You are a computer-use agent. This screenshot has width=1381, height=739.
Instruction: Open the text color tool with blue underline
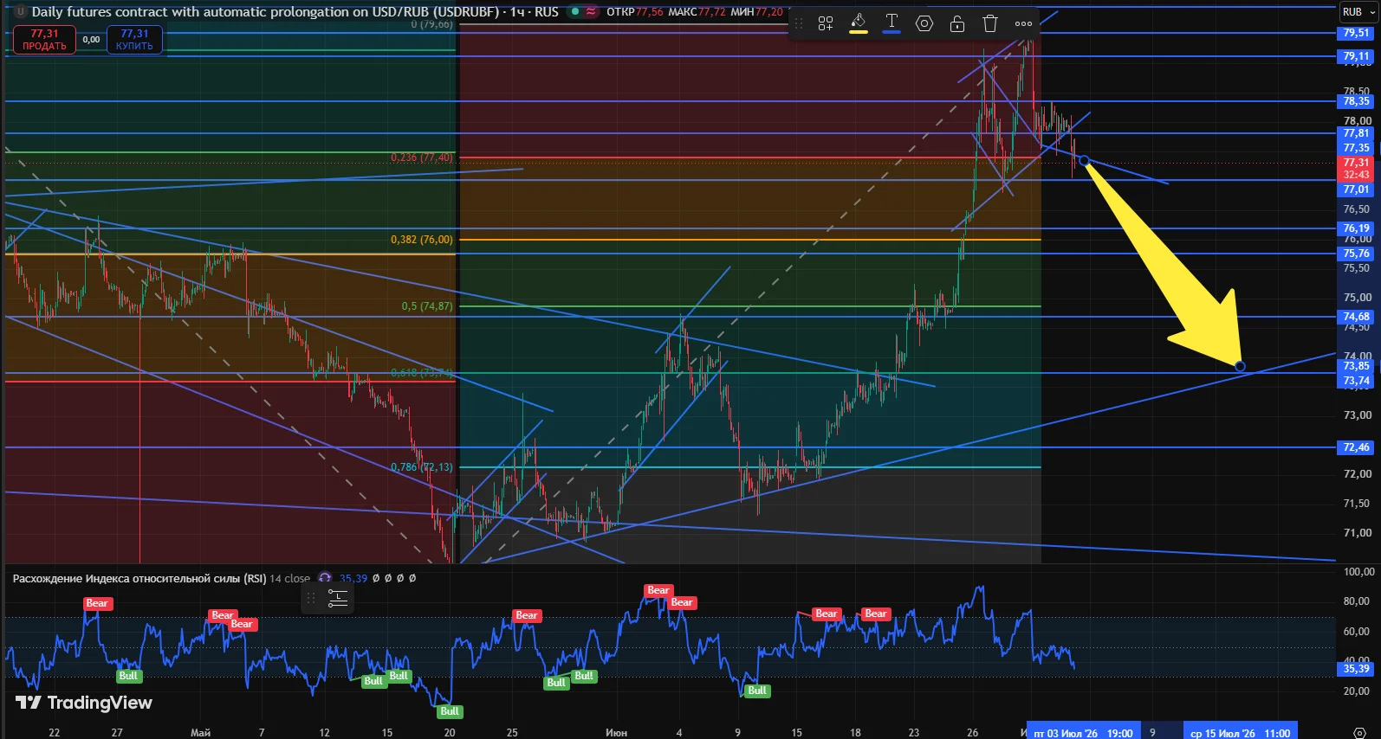tap(891, 23)
